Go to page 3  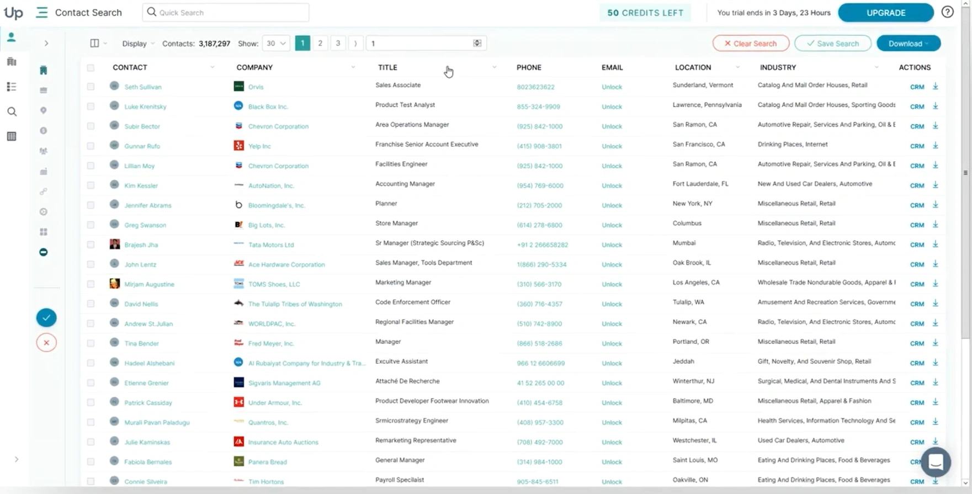click(338, 43)
